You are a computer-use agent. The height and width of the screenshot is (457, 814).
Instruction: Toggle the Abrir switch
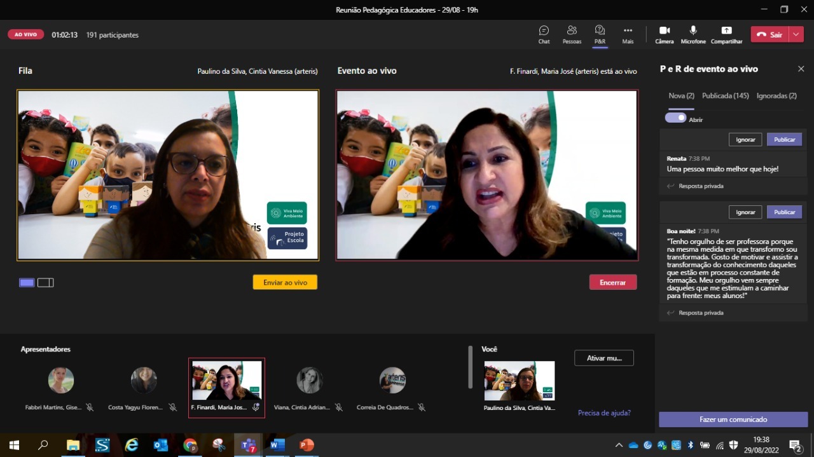pos(675,118)
